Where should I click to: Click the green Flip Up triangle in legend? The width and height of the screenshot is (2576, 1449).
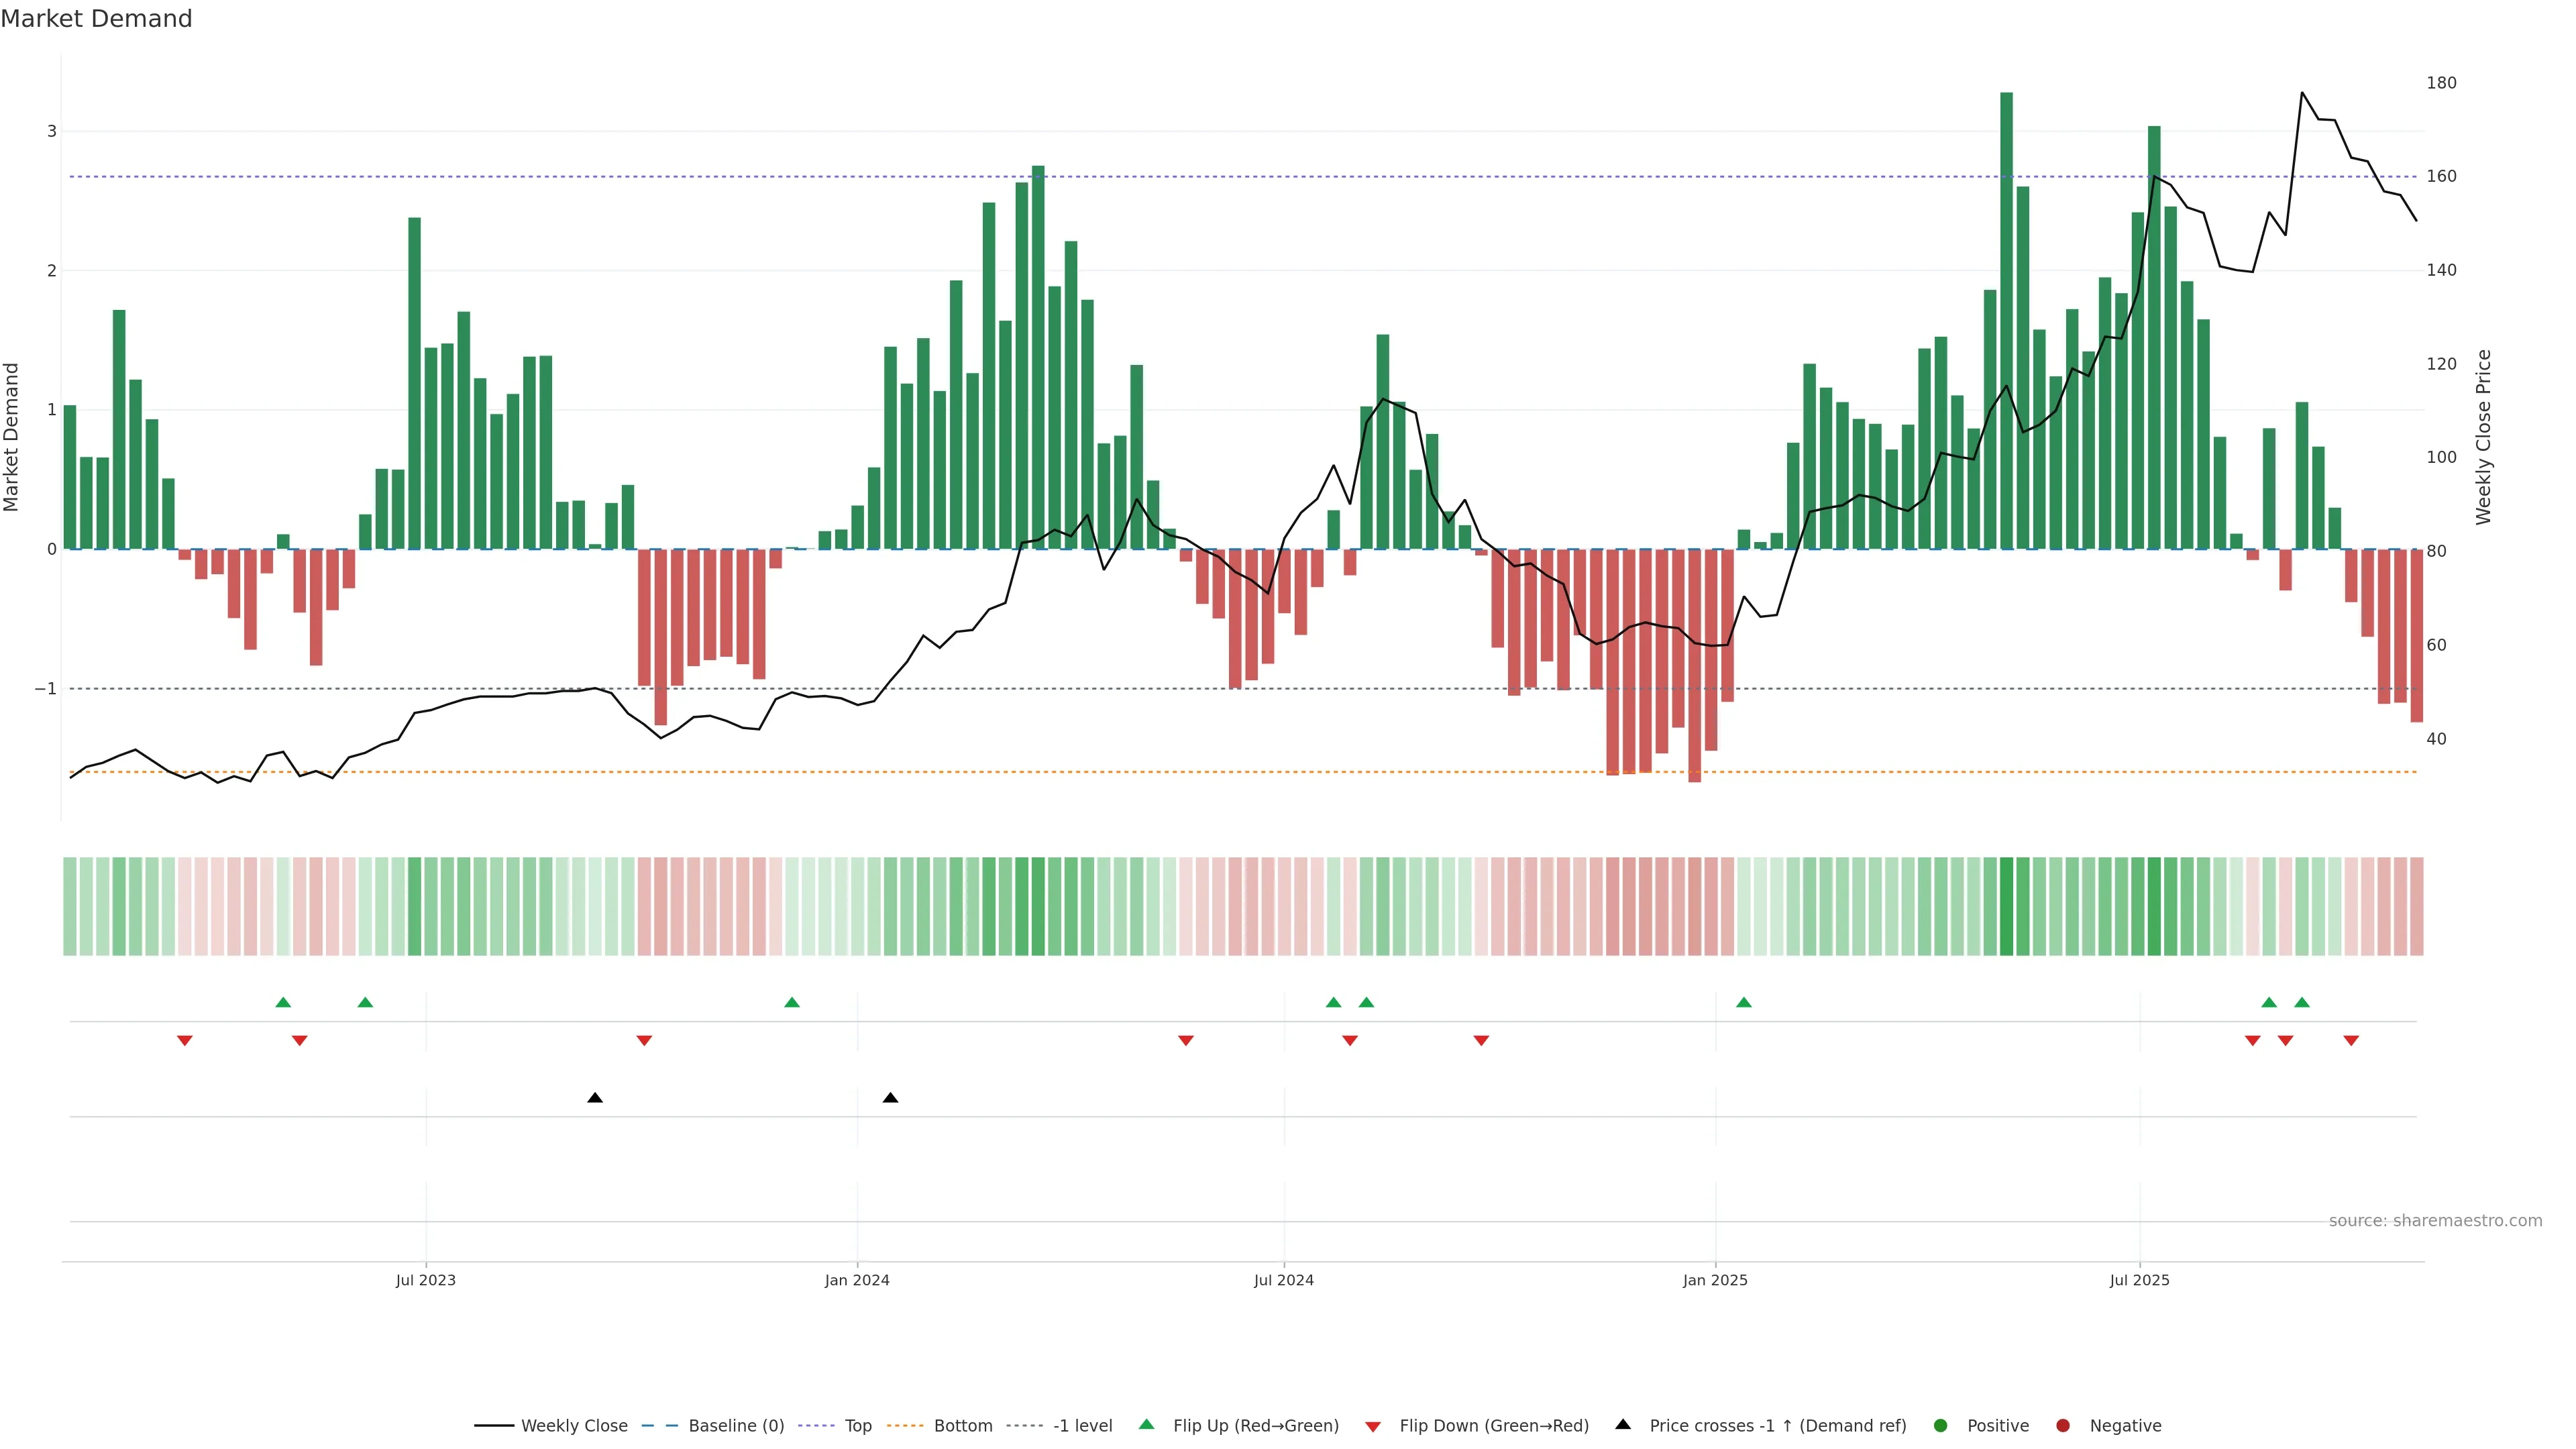(1147, 1424)
